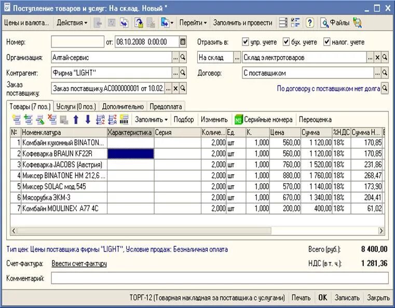The image size is (395, 308).
Task: Open the Действия dropdown menu
Action: point(72,23)
